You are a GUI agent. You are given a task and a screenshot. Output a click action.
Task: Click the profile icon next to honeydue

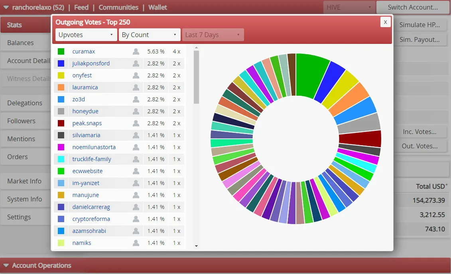(136, 111)
